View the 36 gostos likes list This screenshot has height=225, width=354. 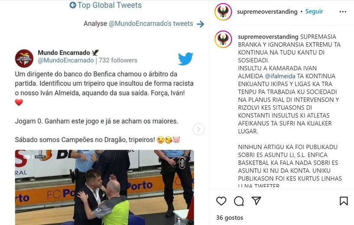(230, 218)
